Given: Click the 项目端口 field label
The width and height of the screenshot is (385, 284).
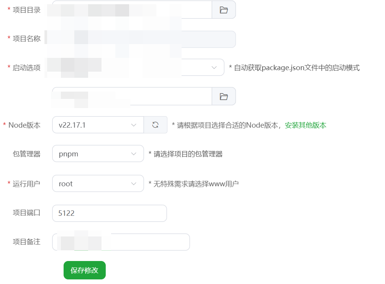Looking at the screenshot, I should click(26, 213).
